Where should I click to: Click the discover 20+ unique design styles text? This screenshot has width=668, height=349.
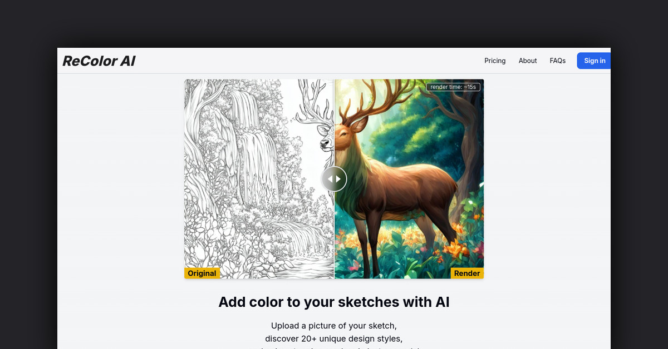(334, 338)
